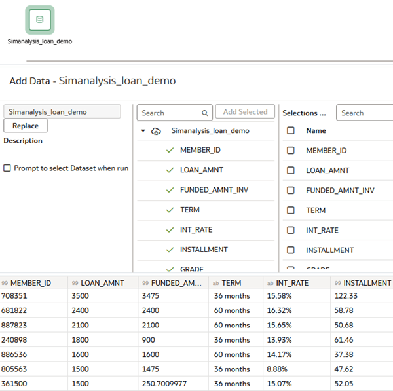
Task: Click the Add Selected button
Action: point(245,112)
